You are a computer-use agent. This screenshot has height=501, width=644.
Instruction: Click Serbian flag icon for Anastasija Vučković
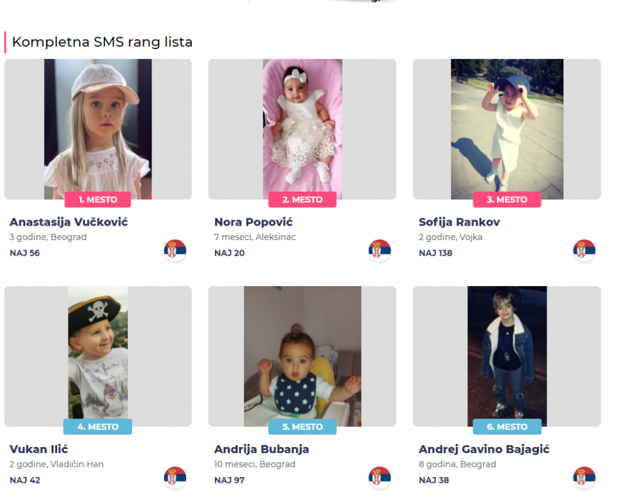[175, 250]
